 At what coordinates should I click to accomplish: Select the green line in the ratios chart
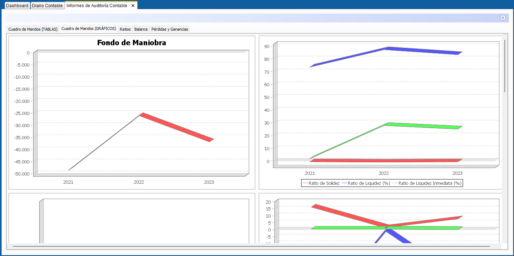(x=421, y=126)
